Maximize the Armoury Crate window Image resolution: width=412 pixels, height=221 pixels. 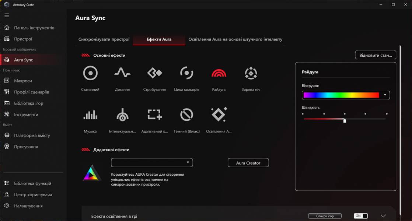click(393, 4)
